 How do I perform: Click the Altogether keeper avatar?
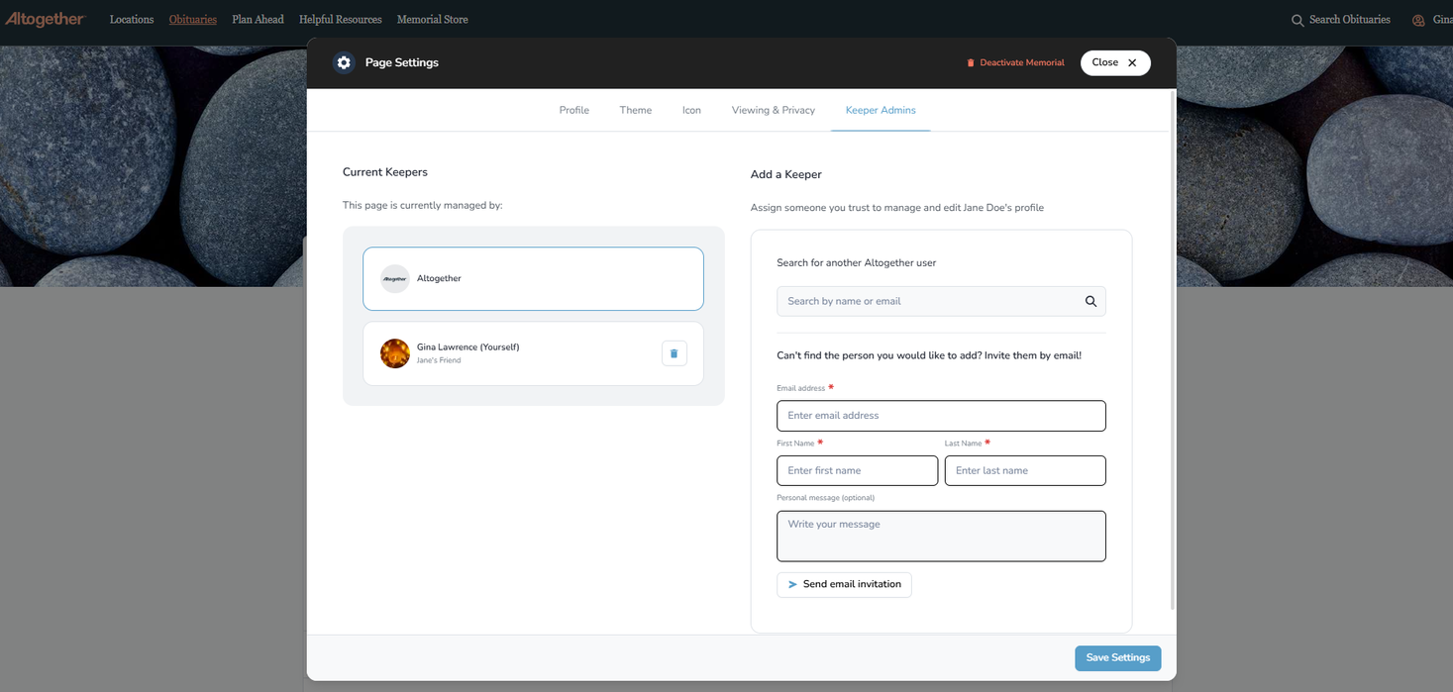tap(395, 279)
